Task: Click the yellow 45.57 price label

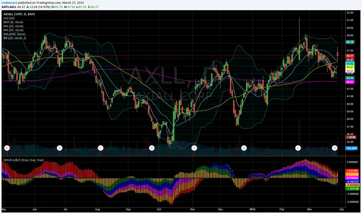Action: (x=350, y=67)
